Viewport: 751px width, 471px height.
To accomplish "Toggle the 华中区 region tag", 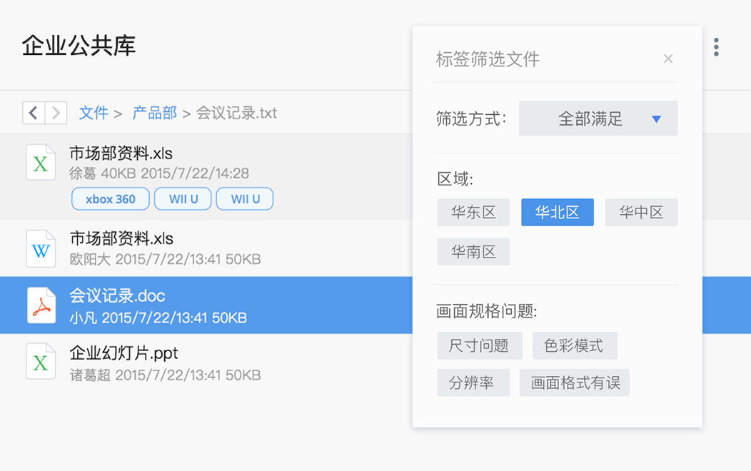I will (x=640, y=213).
